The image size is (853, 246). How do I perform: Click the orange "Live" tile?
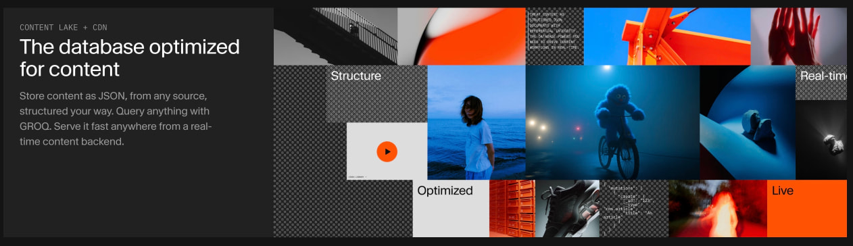(x=807, y=208)
